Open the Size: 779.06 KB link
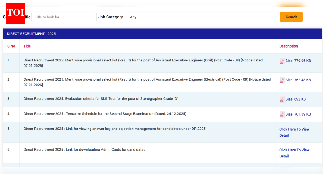Screen dimensions: 323x174 pyautogui.click(x=298, y=61)
